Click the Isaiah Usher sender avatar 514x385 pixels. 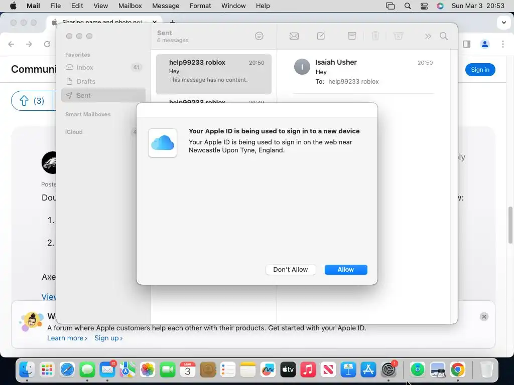coord(302,67)
